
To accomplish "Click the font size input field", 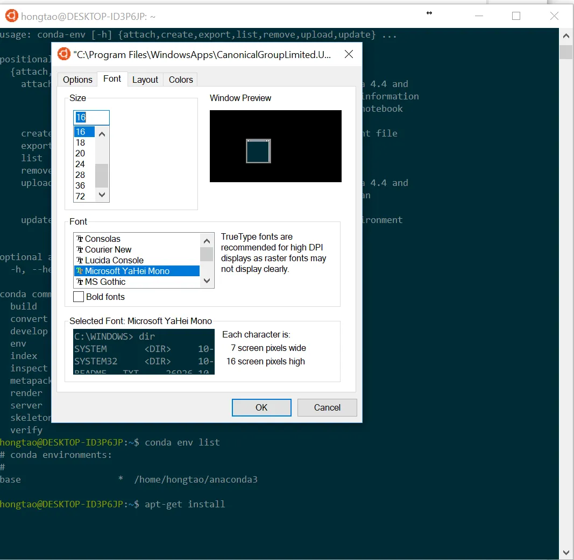I will [91, 118].
